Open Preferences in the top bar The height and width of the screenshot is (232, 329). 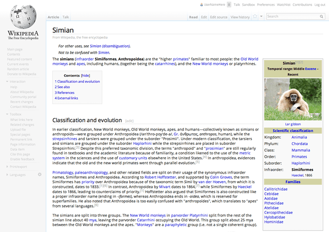pyautogui.click(x=266, y=5)
